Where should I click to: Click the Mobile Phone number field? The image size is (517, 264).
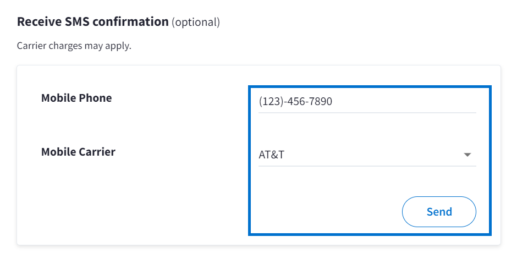coord(367,102)
